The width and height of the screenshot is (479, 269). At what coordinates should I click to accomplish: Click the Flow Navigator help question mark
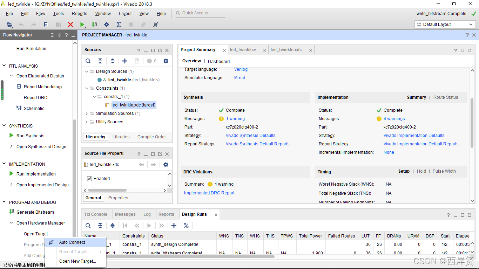(66, 35)
